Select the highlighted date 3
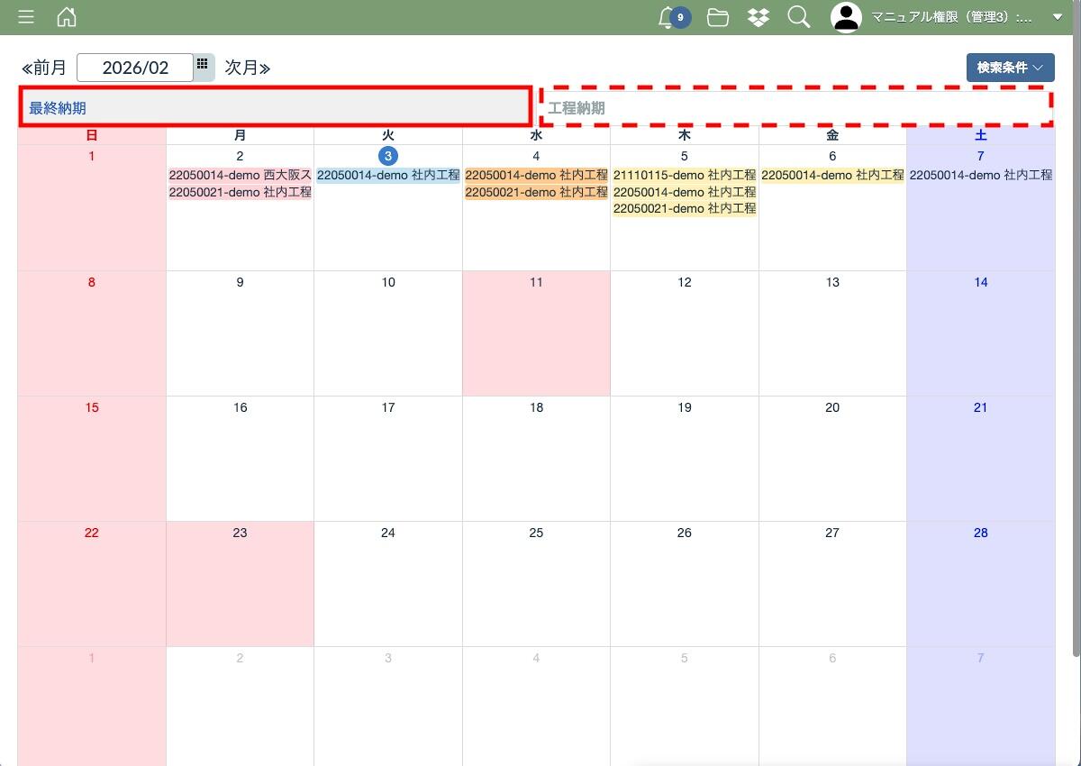The height and width of the screenshot is (766, 1081). [387, 156]
